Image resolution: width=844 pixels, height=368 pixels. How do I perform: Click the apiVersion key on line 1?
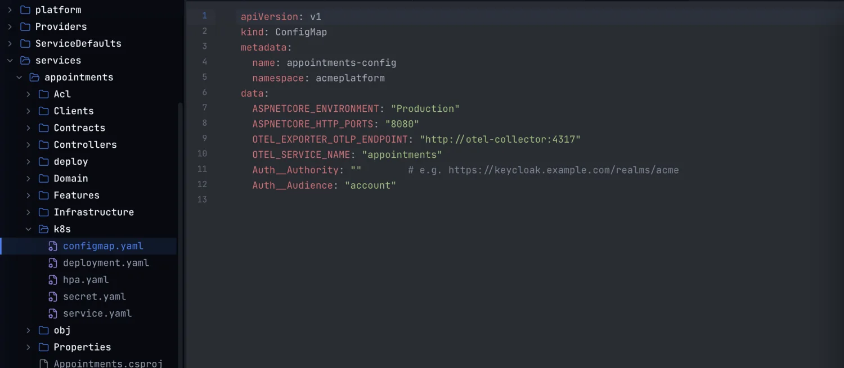(270, 17)
